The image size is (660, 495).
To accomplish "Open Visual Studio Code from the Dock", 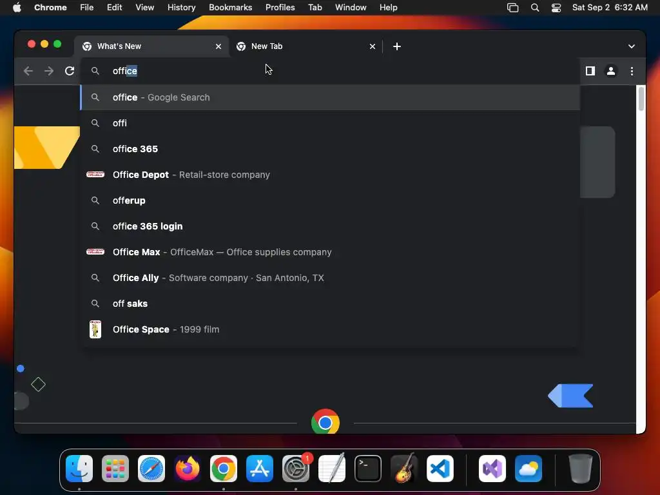I will 440,469.
